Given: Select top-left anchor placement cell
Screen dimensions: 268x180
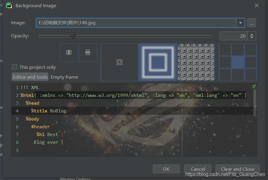Looking at the screenshot, I should pos(225,49).
